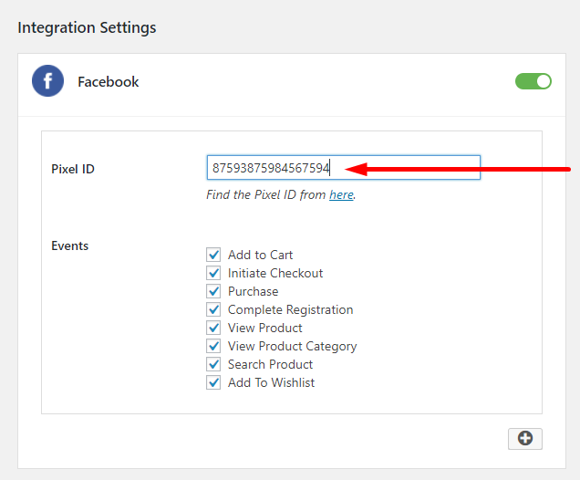Click the Facebook section title
580x480 pixels.
click(x=108, y=82)
